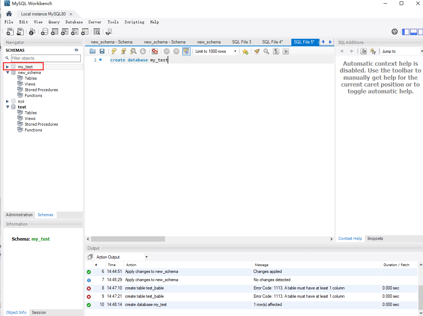
Task: Toggle the left sidebar panel visibility
Action: click(406, 32)
